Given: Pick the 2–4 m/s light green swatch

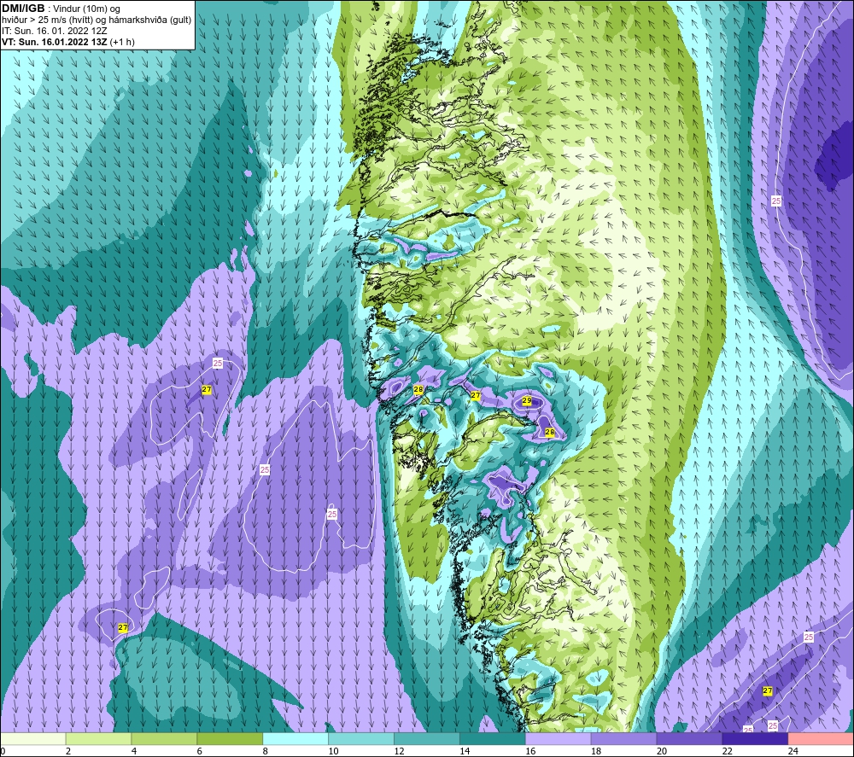Looking at the screenshot, I should point(98,738).
